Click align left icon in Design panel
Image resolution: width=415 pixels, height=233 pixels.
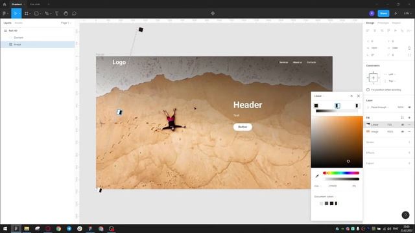pos(368,30)
